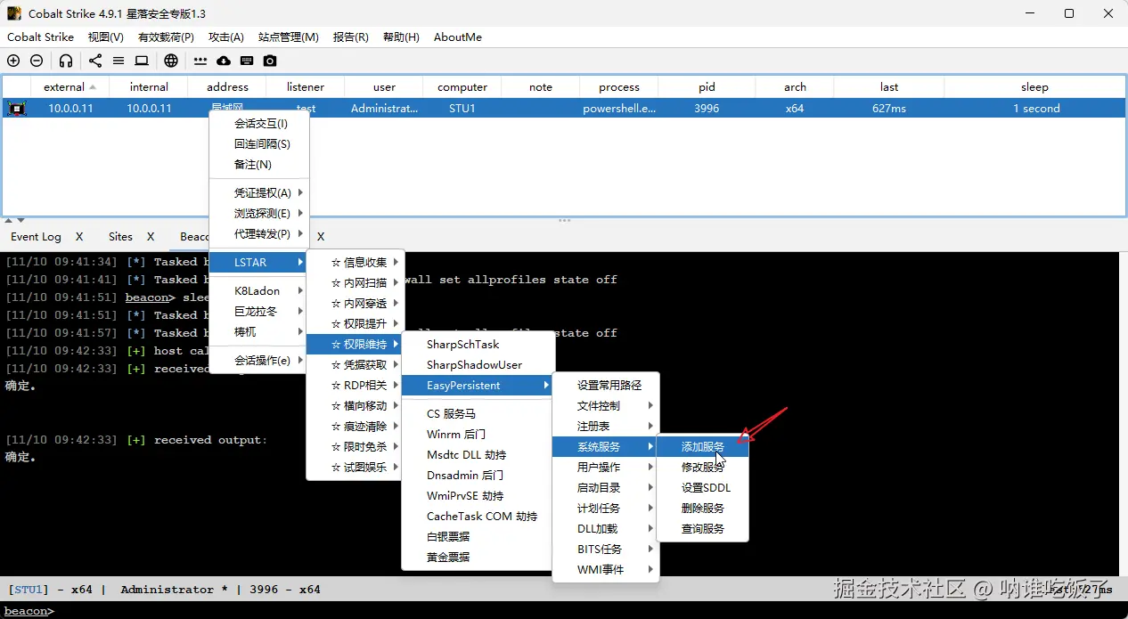This screenshot has height=619, width=1128.
Task: Open the Cobalt Strike menu
Action: click(x=40, y=37)
